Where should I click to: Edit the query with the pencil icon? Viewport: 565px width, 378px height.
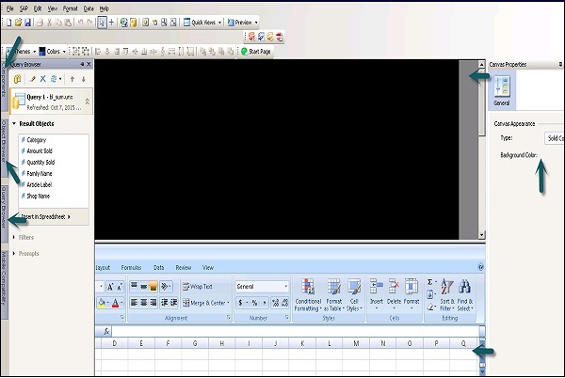pos(32,79)
